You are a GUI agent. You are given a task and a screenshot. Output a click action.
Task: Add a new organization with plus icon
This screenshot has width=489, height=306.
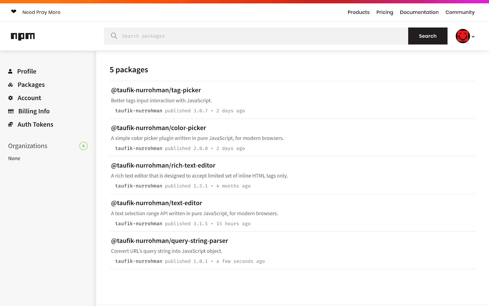[x=83, y=146]
